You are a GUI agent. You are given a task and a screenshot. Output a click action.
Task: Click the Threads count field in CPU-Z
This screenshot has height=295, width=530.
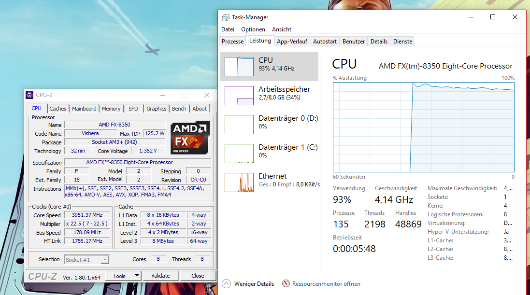(x=202, y=259)
